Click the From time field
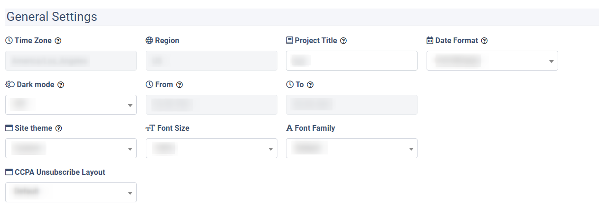This screenshot has height=208, width=599. click(211, 105)
